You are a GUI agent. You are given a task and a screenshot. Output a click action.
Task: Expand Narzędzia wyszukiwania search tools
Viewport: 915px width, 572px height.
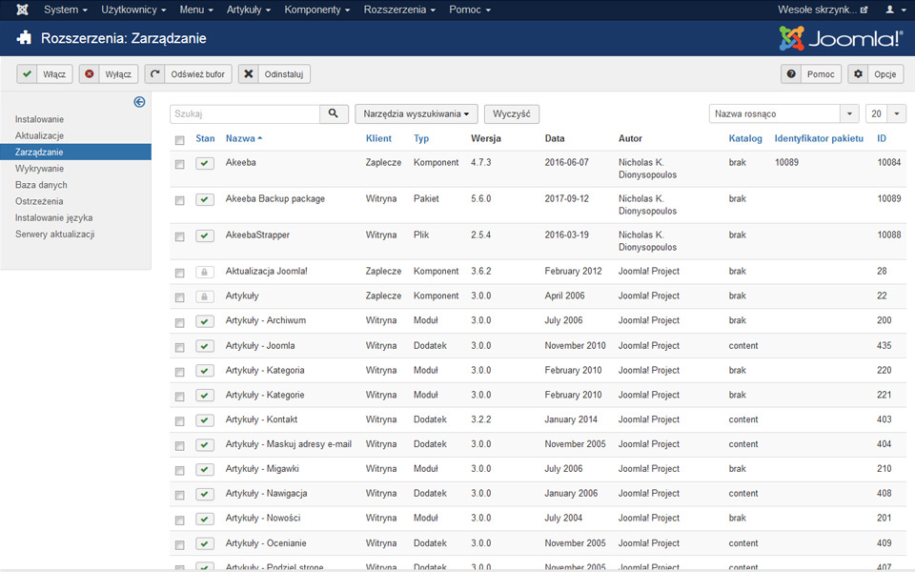417,113
